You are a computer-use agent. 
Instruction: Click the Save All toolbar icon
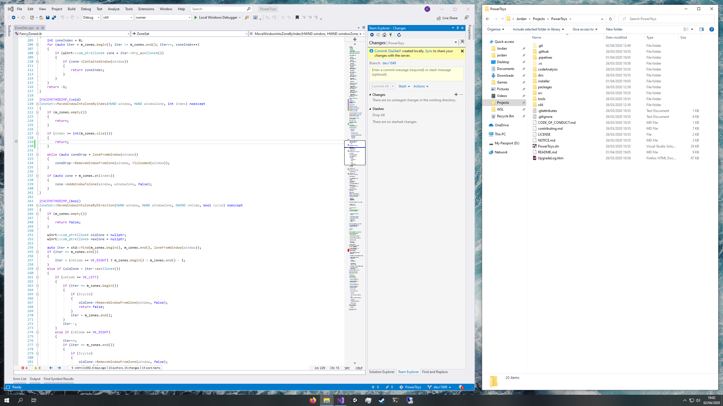[54, 17]
